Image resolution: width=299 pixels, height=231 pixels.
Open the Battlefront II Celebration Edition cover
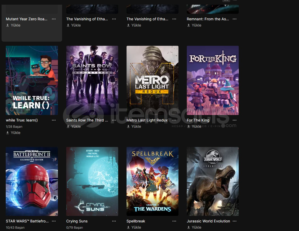(x=32, y=181)
